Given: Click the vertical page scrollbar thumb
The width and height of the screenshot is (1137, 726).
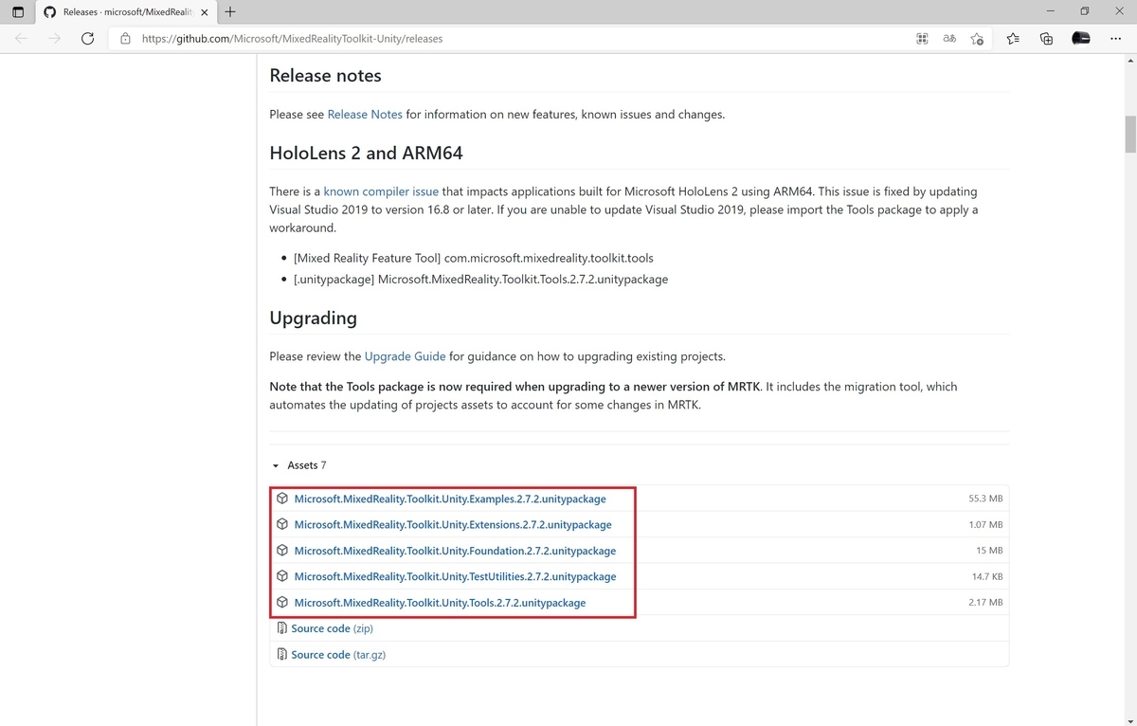Looking at the screenshot, I should [x=1129, y=135].
